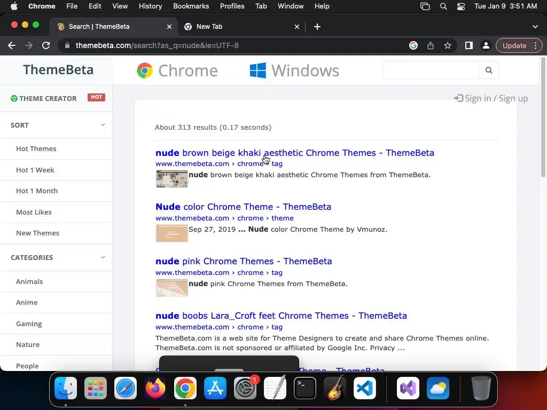This screenshot has height=410, width=547.
Task: Select Most Likes sort option
Action: pos(34,212)
